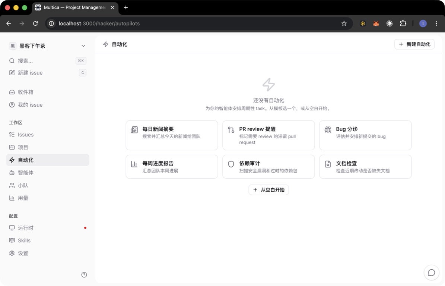The image size is (445, 286).
Task: Click the 收件箱 inbox icon
Action: click(12, 92)
